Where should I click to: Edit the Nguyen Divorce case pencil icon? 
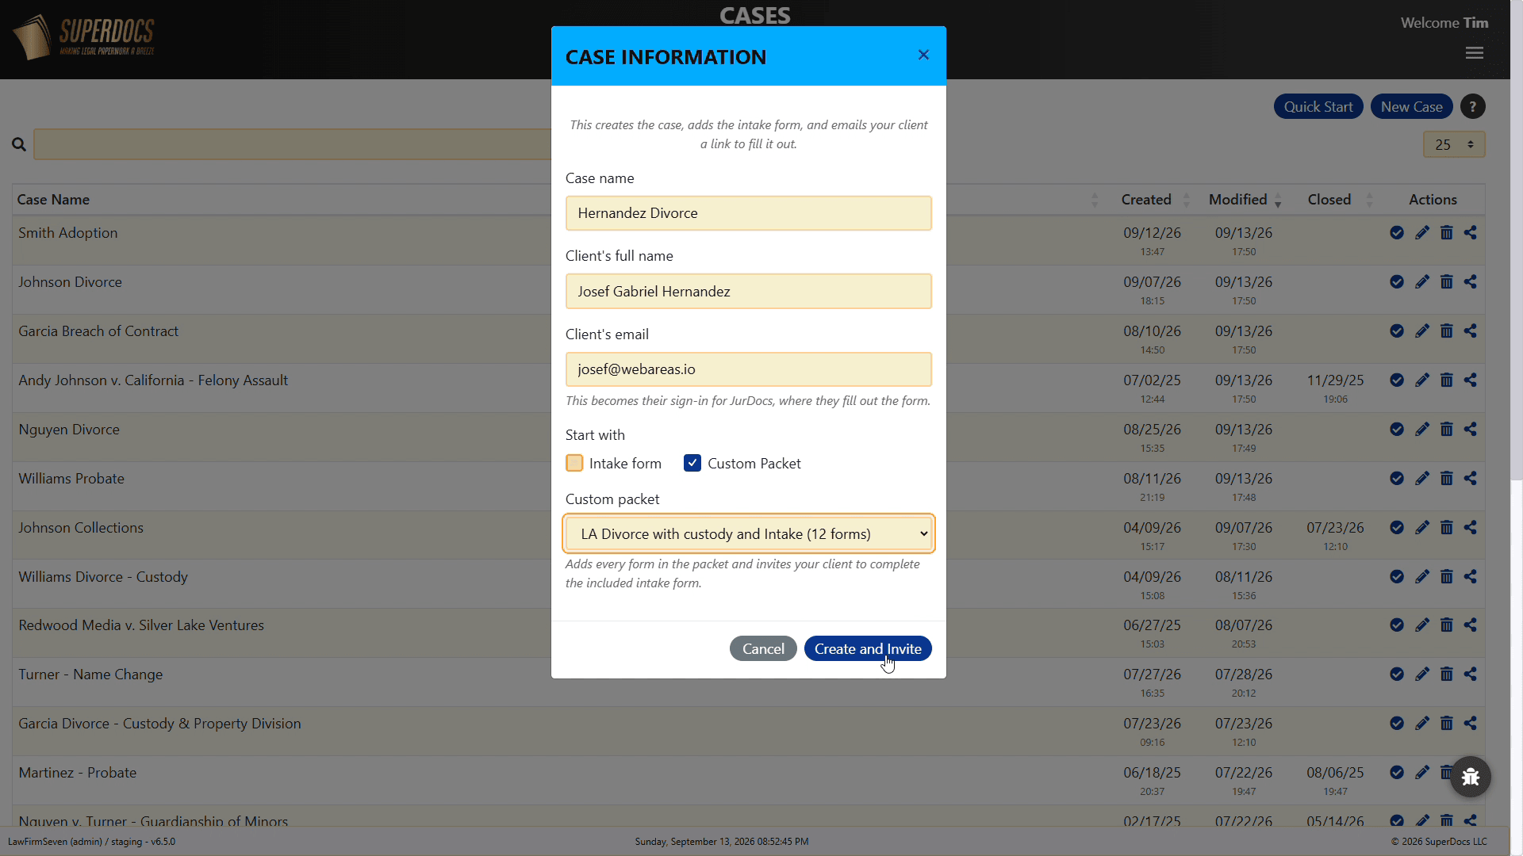[1422, 429]
